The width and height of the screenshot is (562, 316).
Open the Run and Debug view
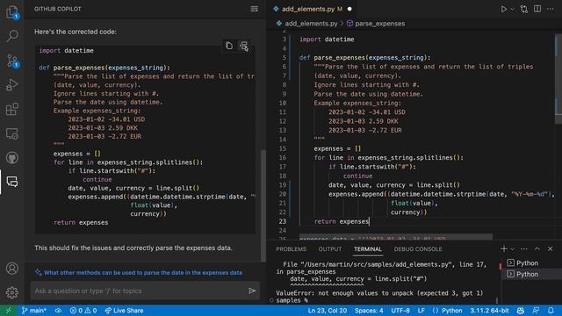(12, 85)
